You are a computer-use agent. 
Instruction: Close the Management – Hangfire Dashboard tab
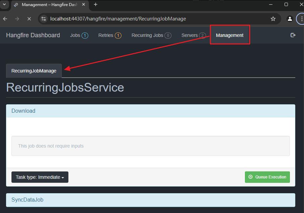coord(84,4)
